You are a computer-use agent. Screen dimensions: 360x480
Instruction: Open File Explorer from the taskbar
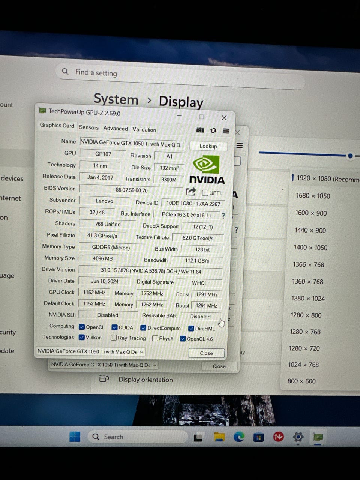(219, 436)
